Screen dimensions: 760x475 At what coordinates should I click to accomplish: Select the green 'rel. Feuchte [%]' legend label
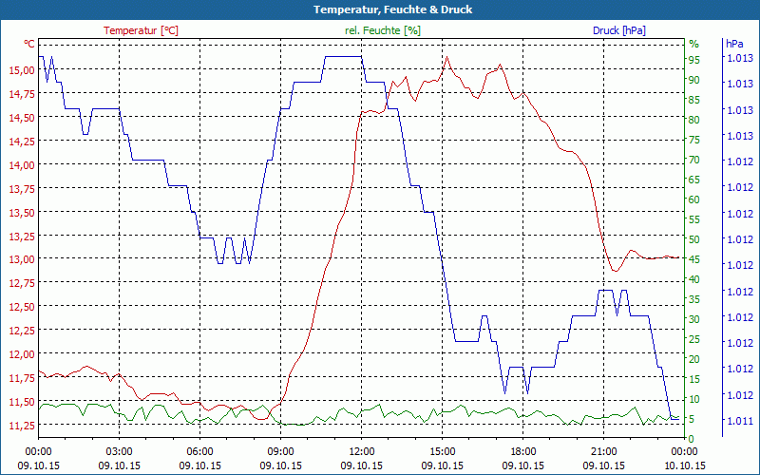click(x=383, y=30)
